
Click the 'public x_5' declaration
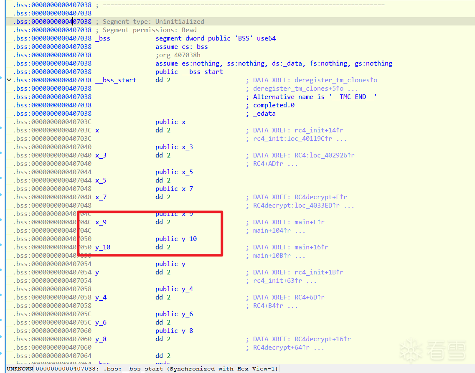click(174, 172)
